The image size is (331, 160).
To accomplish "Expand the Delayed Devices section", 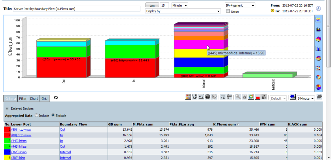I will tap(7, 108).
